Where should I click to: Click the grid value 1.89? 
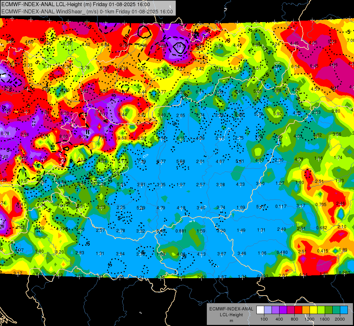coord(343,250)
